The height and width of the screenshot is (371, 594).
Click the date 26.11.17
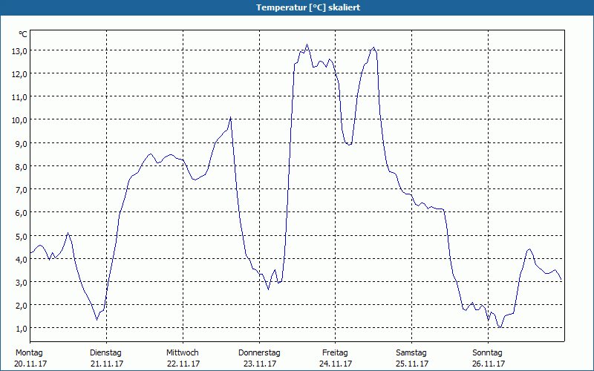coord(489,364)
